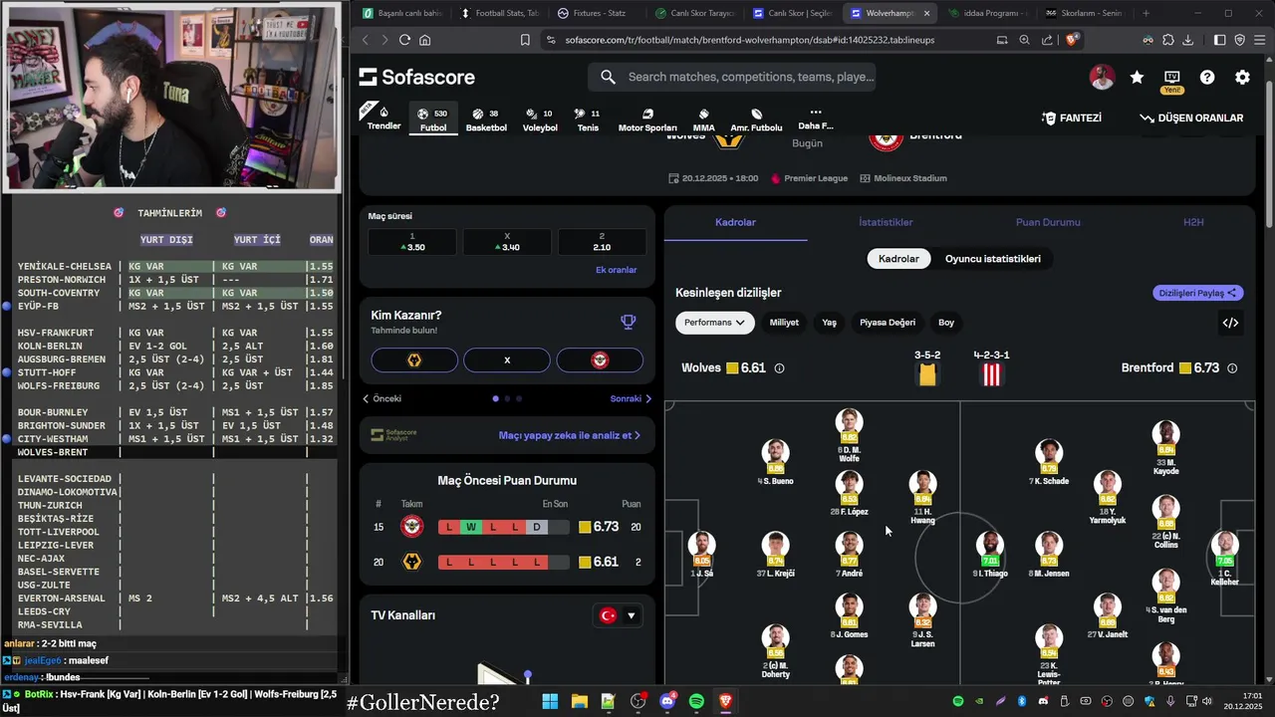Viewport: 1275px width, 717px height.
Task: Select the Voleybol sports category
Action: coord(540,119)
